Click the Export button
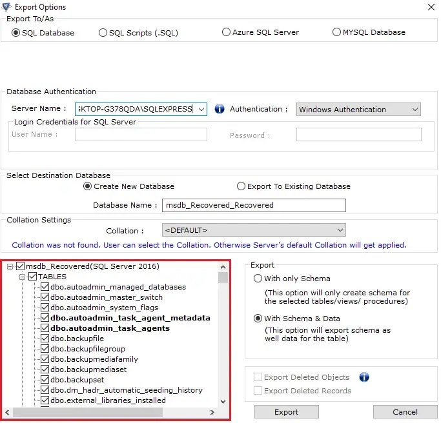The width and height of the screenshot is (441, 423). coord(287,412)
